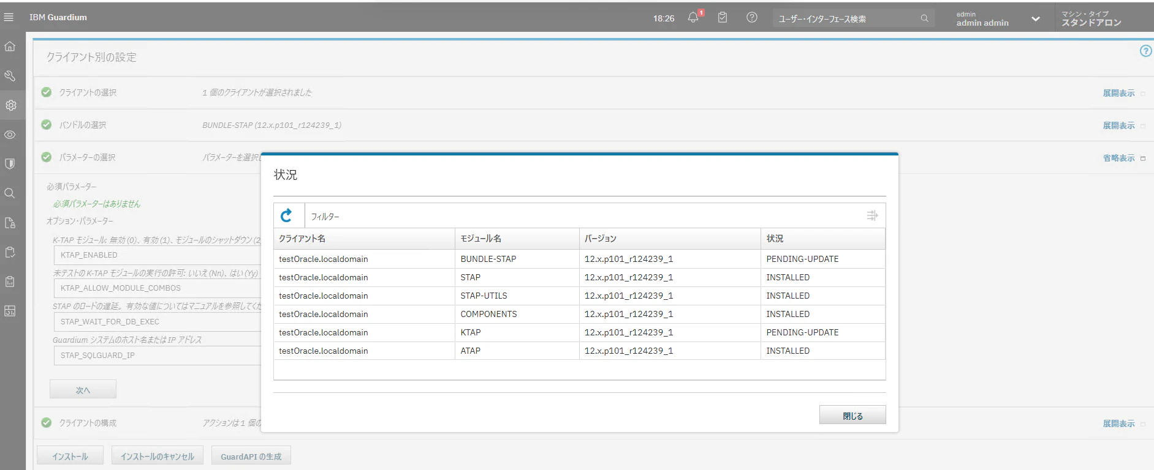Sort by the モジュール名 column header

click(x=517, y=239)
